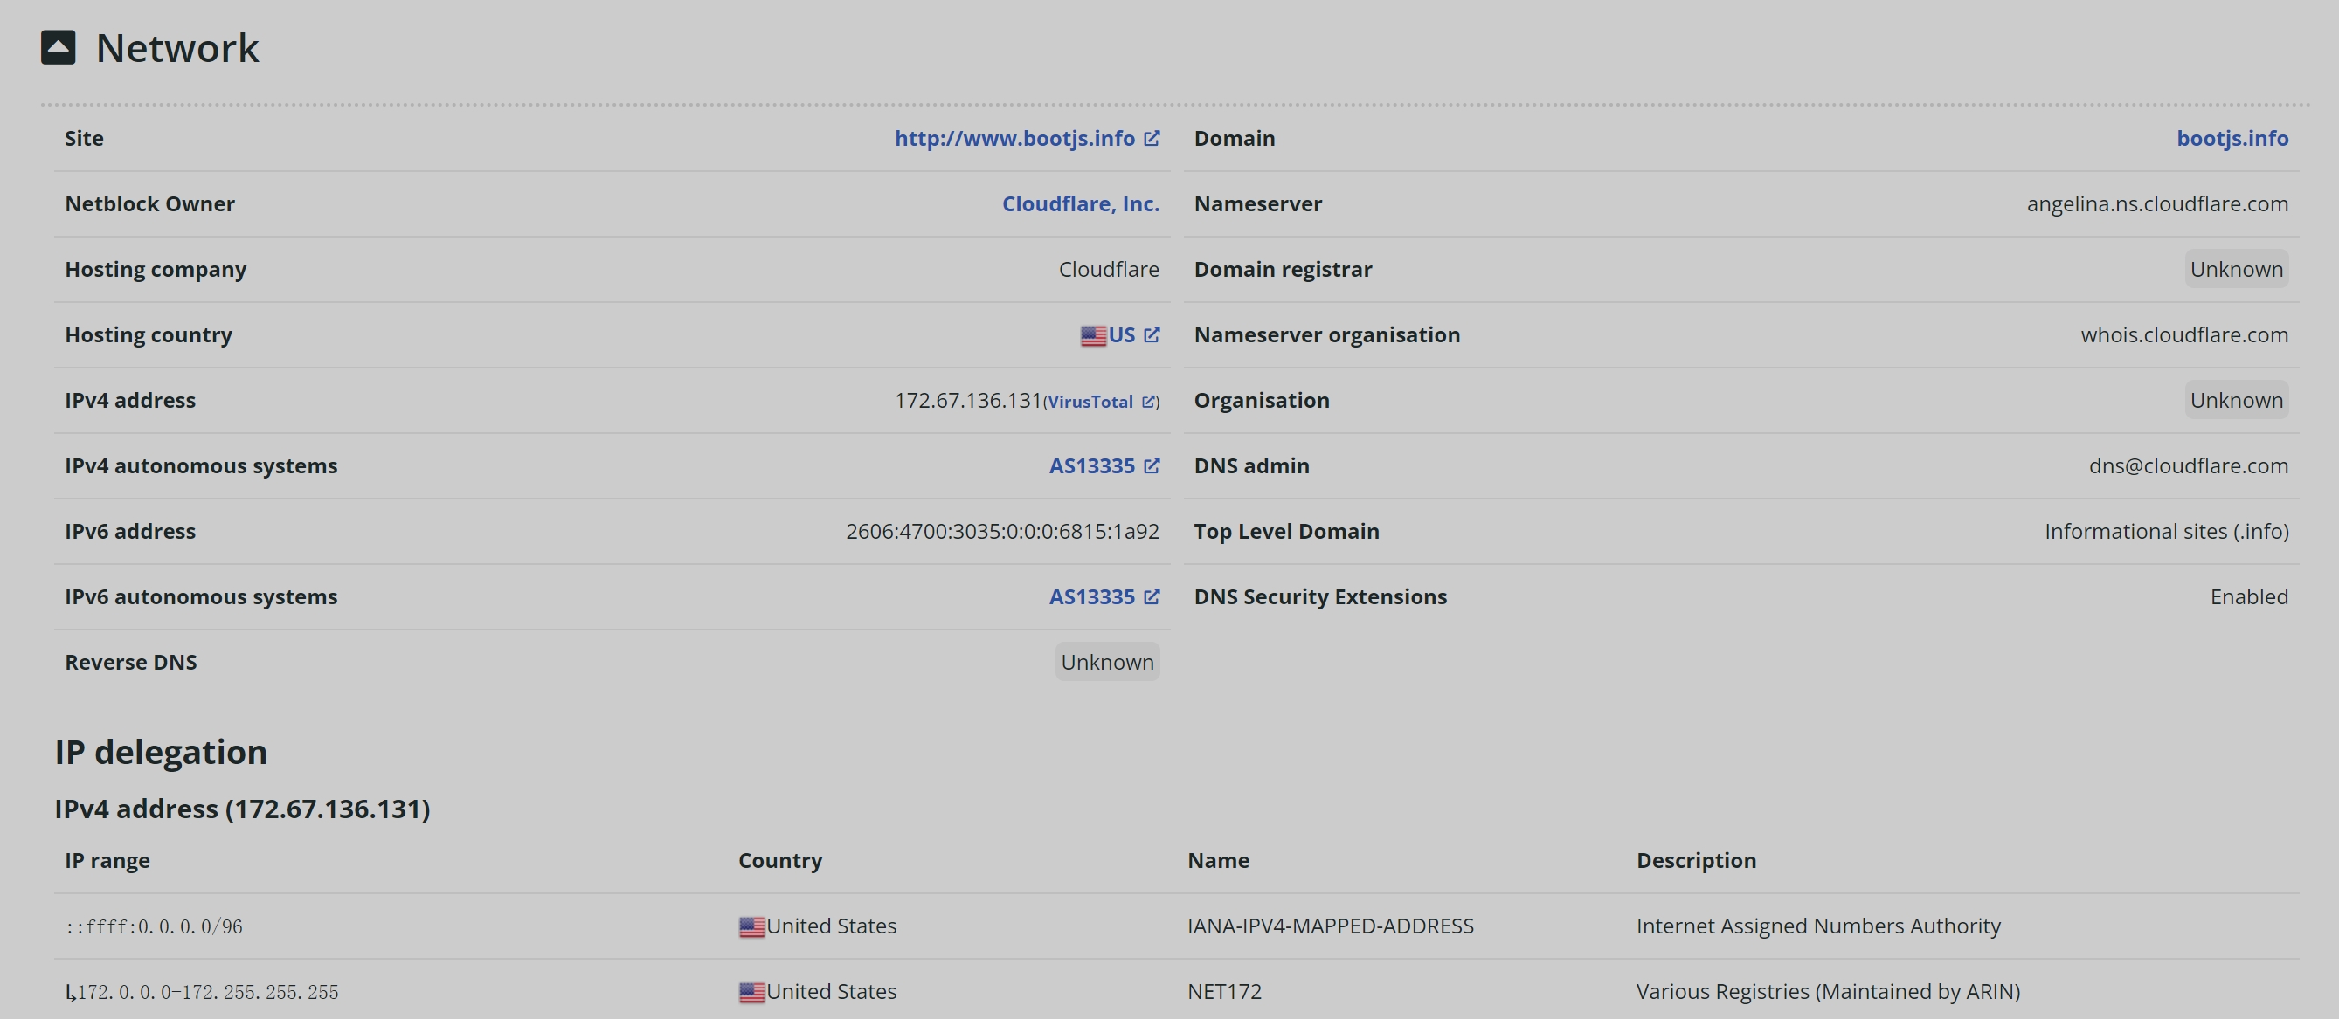Click the IP range column header
This screenshot has height=1019, width=2339.
tap(107, 860)
